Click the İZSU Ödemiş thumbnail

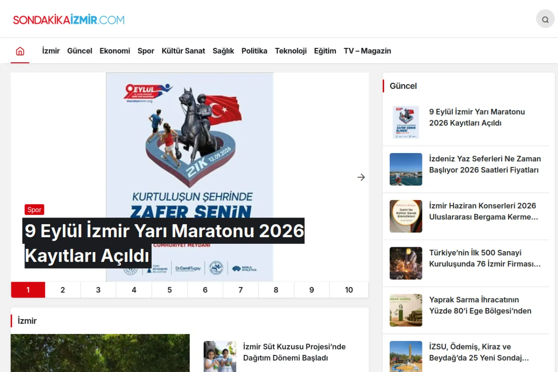coord(406,356)
